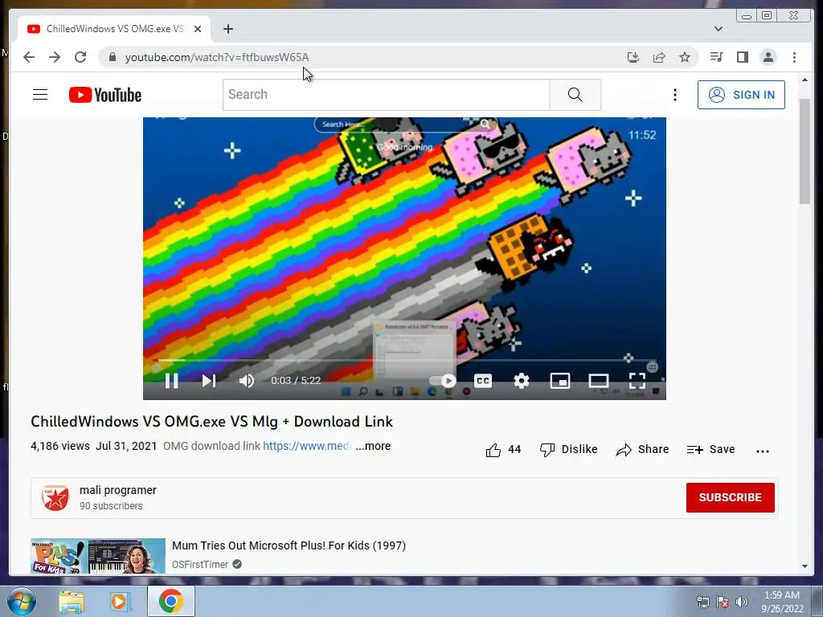The width and height of the screenshot is (823, 617).
Task: Click the page scrollbar up arrow
Action: pos(805,80)
